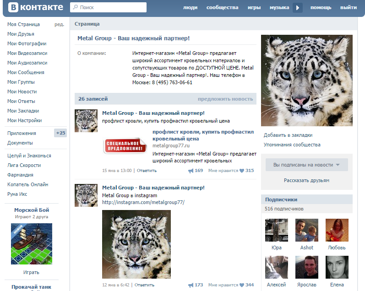365x291 pixels.
Task: Click предложить новость link
Action: (225, 99)
